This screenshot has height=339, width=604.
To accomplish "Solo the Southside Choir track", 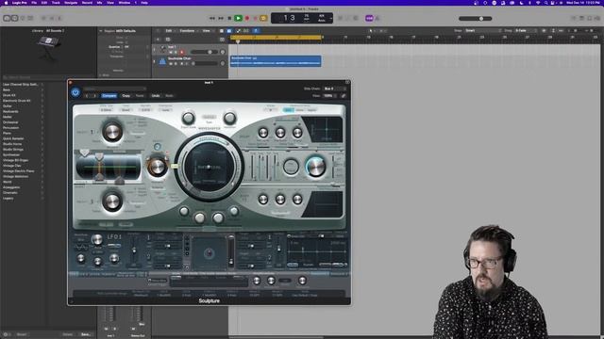I will point(176,63).
